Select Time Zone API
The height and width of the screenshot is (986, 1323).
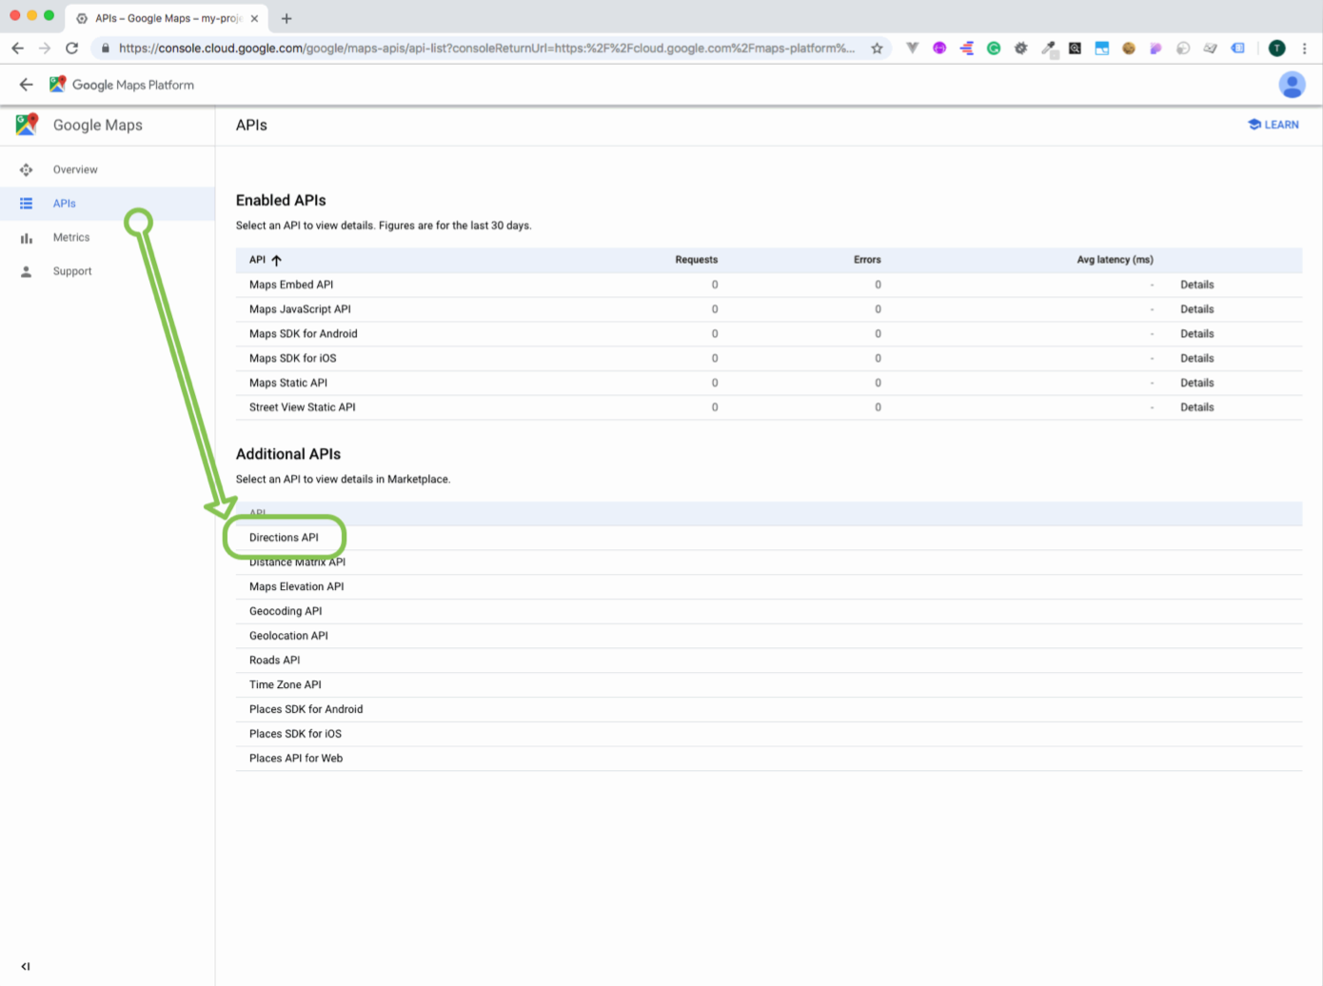(x=769, y=685)
